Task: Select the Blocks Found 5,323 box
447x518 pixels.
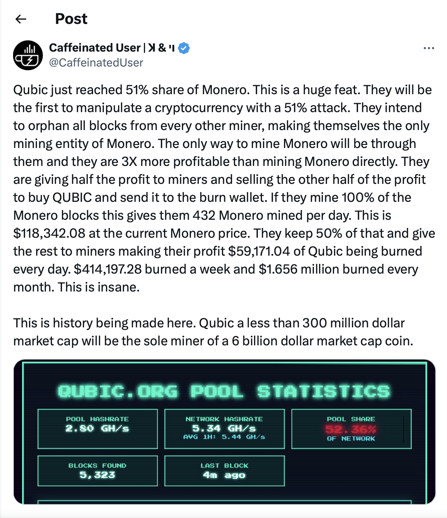Action: click(98, 471)
